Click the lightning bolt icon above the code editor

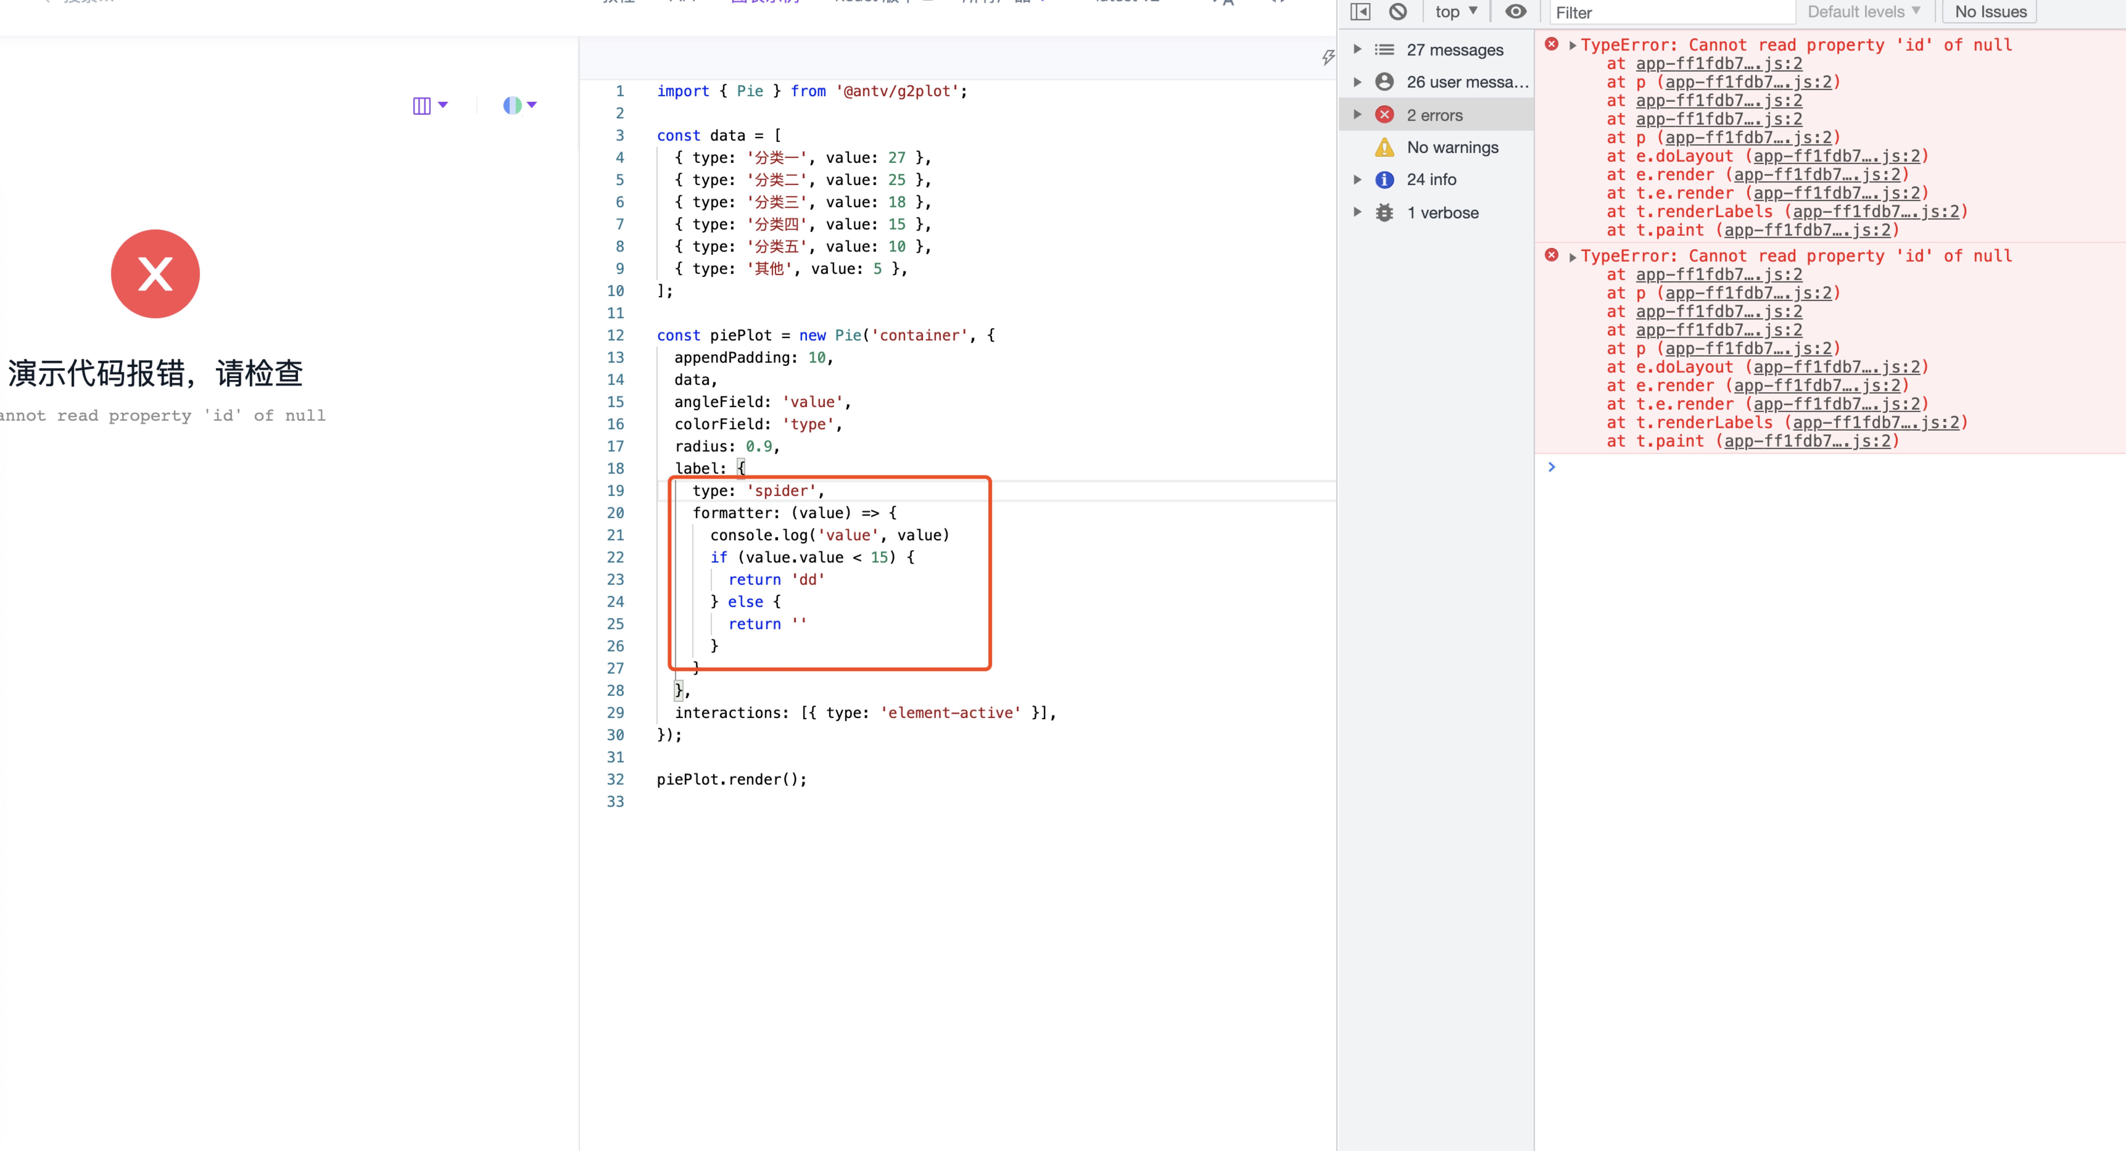(1328, 57)
